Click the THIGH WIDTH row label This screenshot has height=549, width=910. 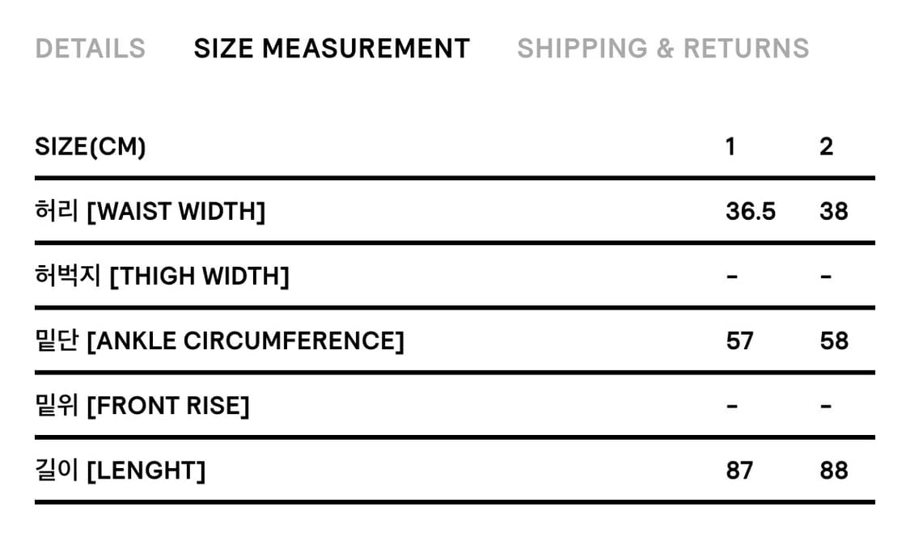click(x=162, y=277)
